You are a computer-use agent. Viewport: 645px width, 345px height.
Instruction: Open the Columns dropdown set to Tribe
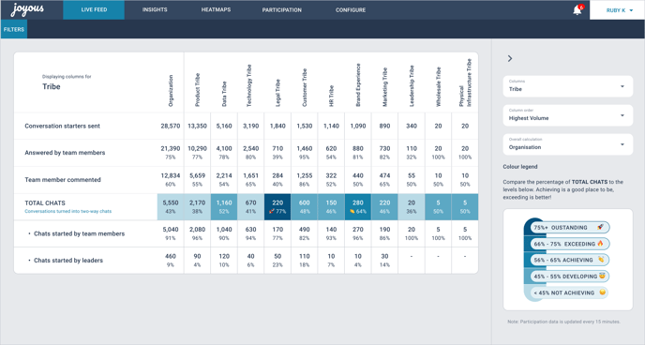568,86
